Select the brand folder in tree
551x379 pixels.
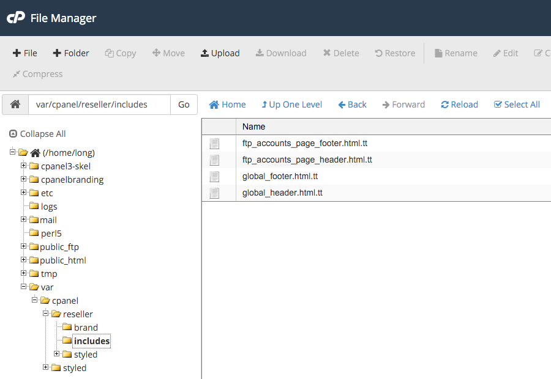pyautogui.click(x=86, y=328)
